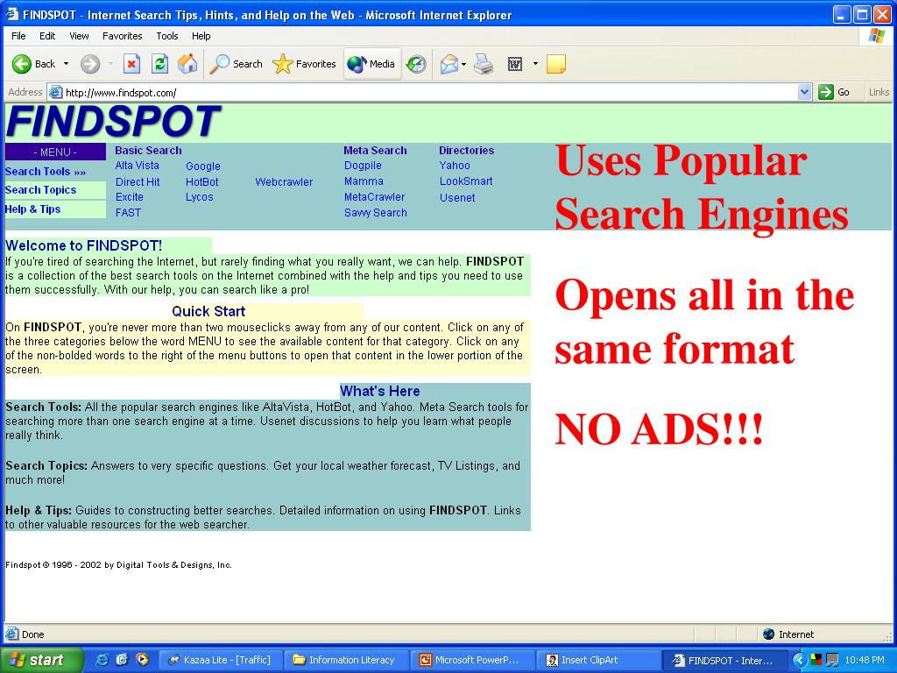Open the File menu

point(18,36)
